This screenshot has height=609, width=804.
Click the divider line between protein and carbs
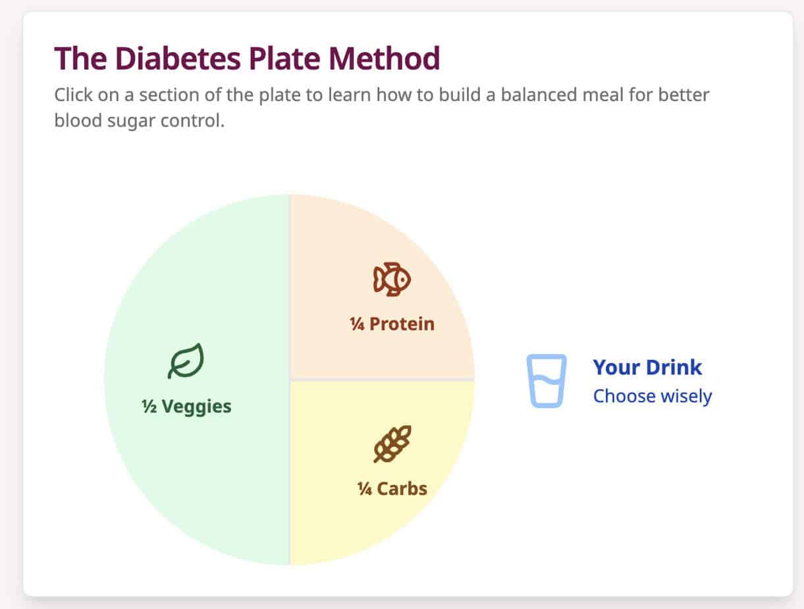pos(382,380)
